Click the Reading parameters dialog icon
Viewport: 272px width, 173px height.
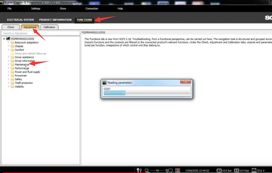105,83
